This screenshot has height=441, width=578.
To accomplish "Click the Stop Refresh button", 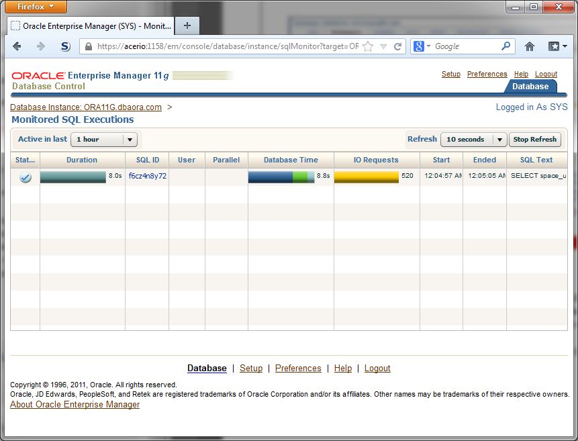I will click(535, 140).
